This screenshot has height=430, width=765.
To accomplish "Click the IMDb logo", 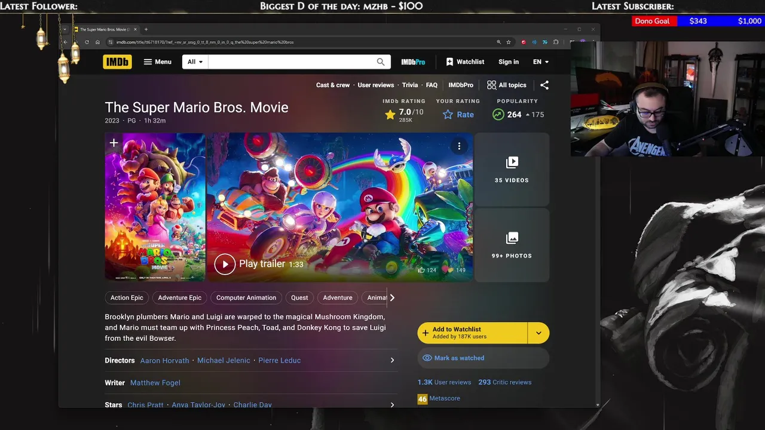I will click(x=117, y=62).
